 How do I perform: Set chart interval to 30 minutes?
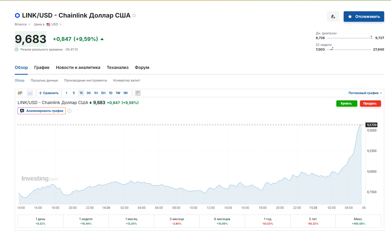(89, 93)
